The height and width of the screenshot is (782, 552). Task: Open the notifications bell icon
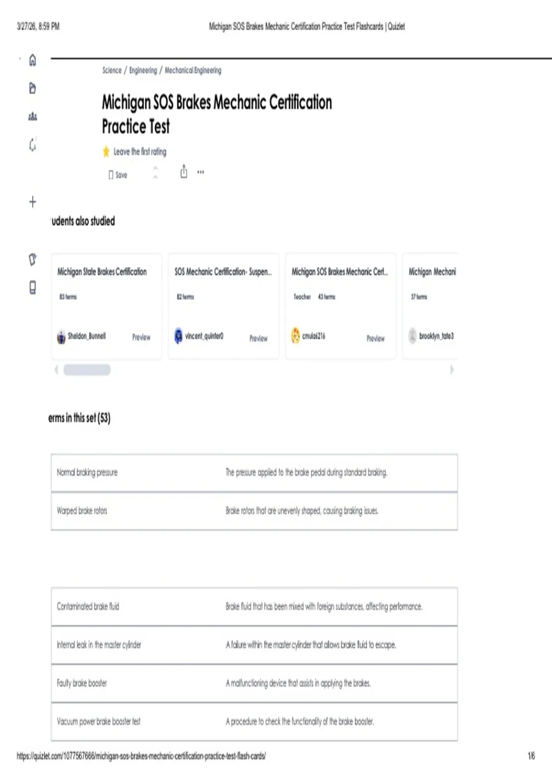click(x=33, y=145)
